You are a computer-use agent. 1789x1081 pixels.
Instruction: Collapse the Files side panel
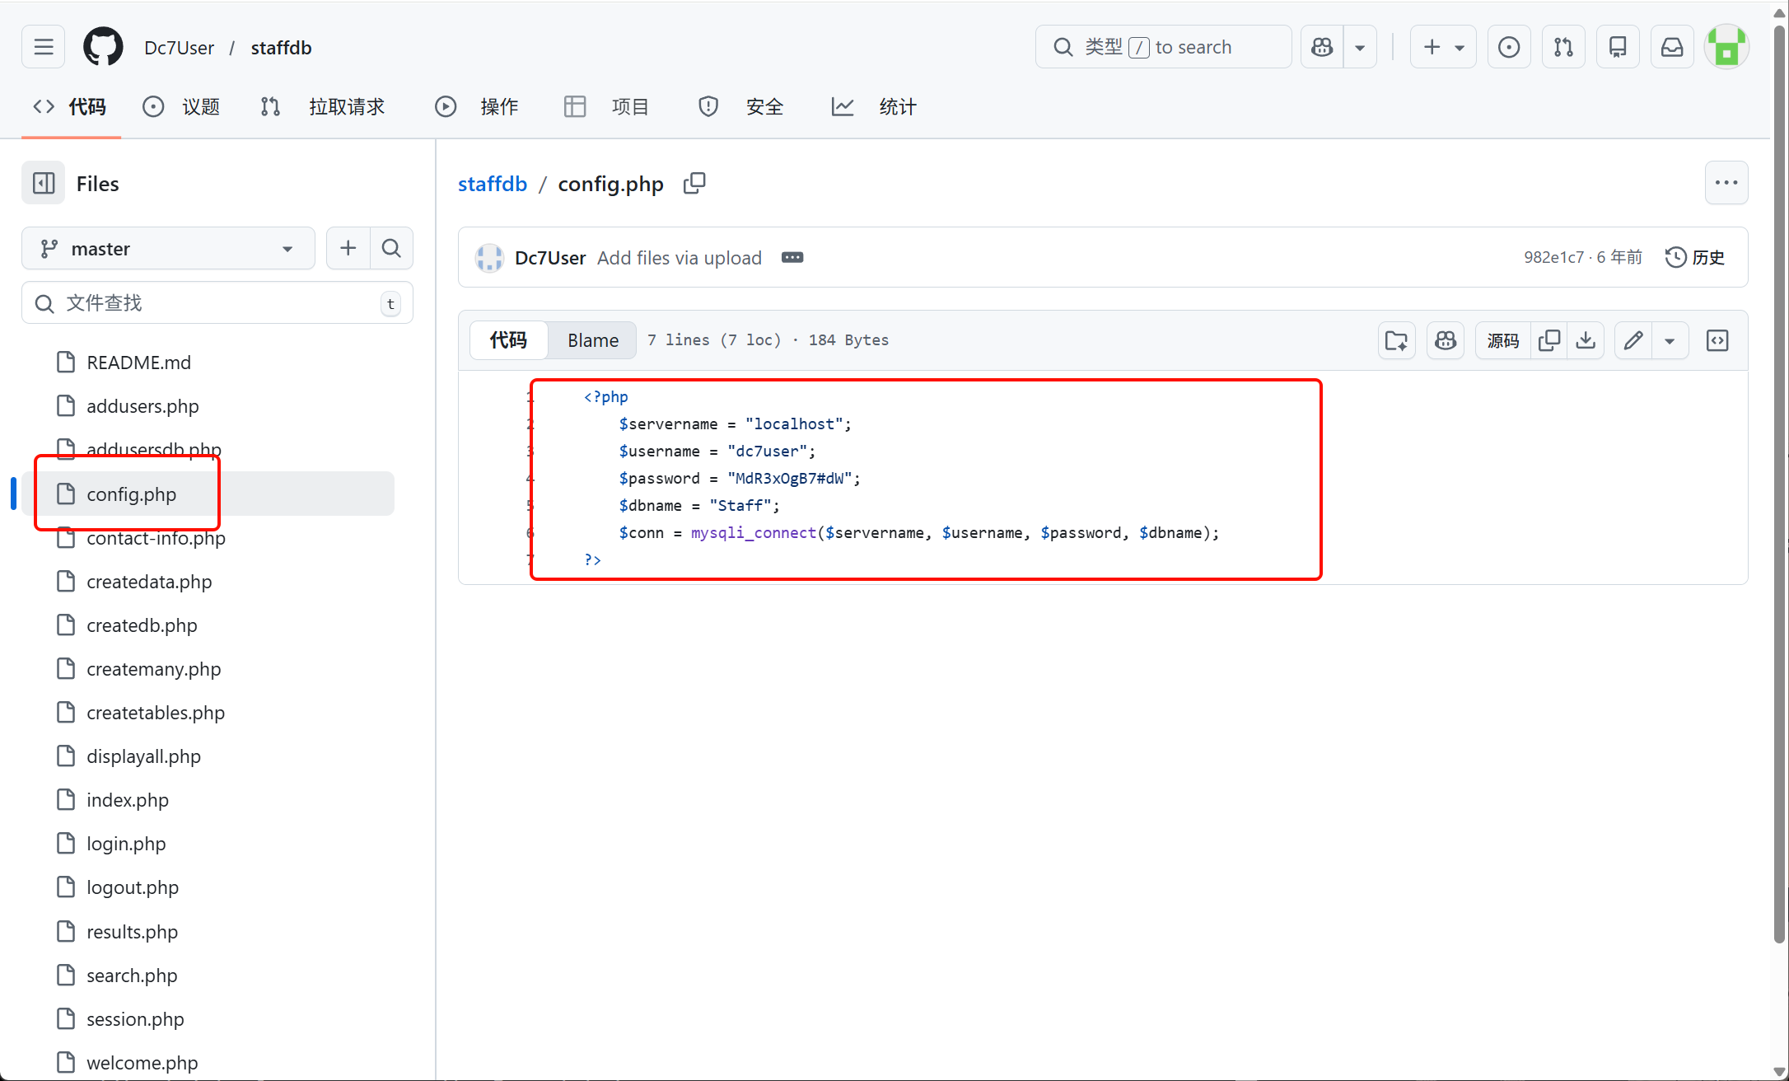click(x=44, y=183)
